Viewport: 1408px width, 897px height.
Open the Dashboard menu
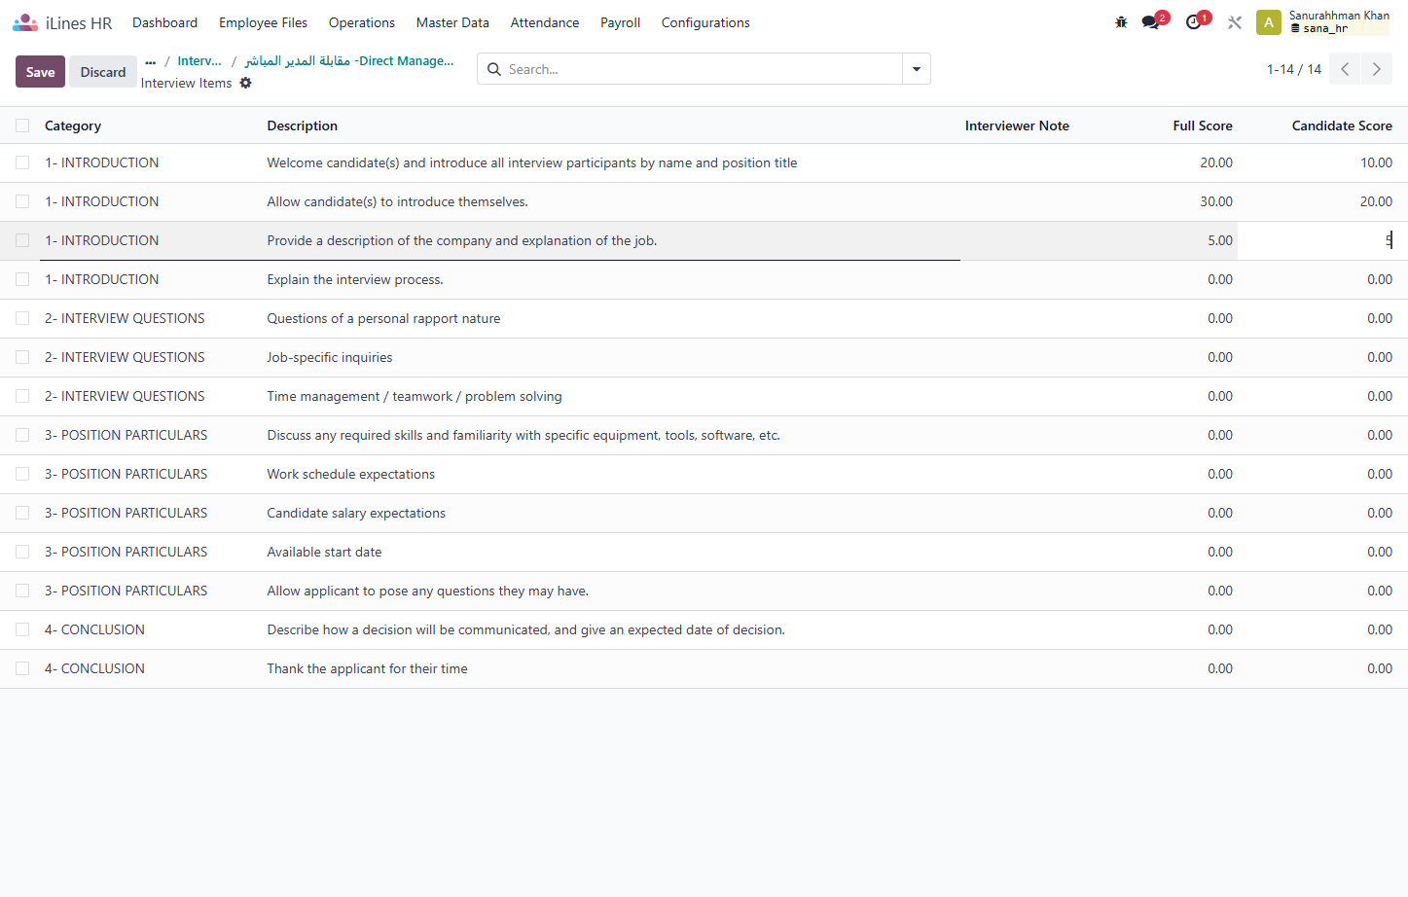click(x=164, y=22)
